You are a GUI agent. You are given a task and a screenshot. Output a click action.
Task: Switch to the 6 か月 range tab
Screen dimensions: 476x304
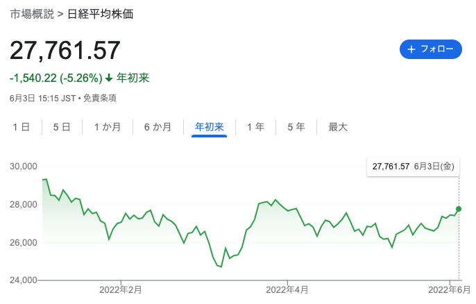(158, 127)
